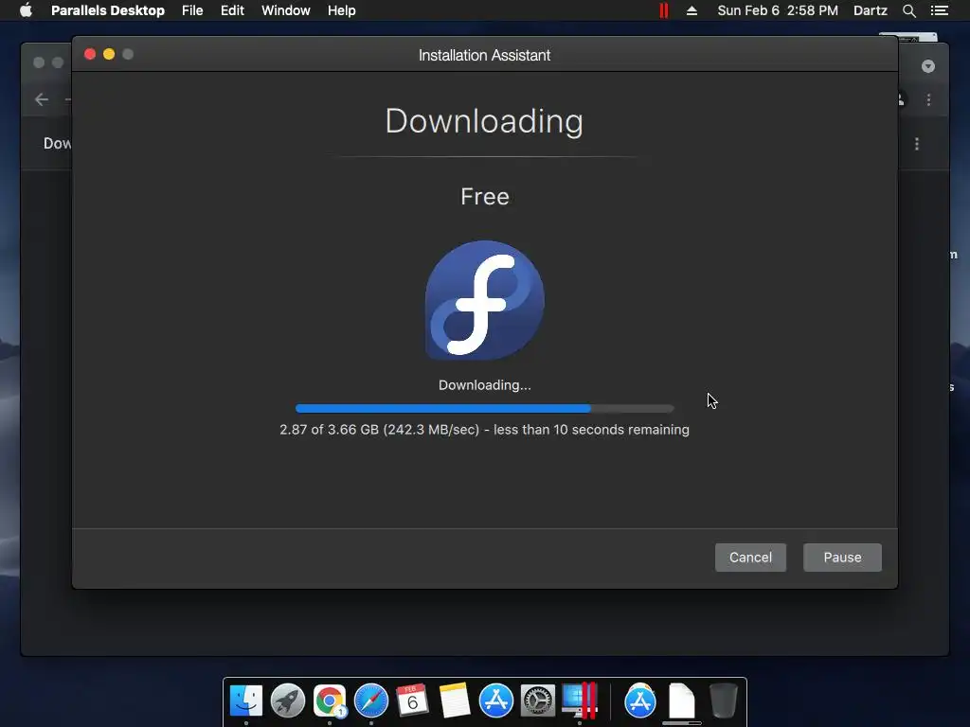970x727 pixels.
Task: Click the Installation Assistant title
Action: click(x=484, y=55)
